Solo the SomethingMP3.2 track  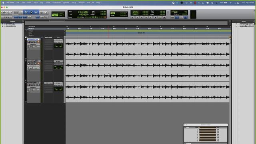[x=35, y=85]
